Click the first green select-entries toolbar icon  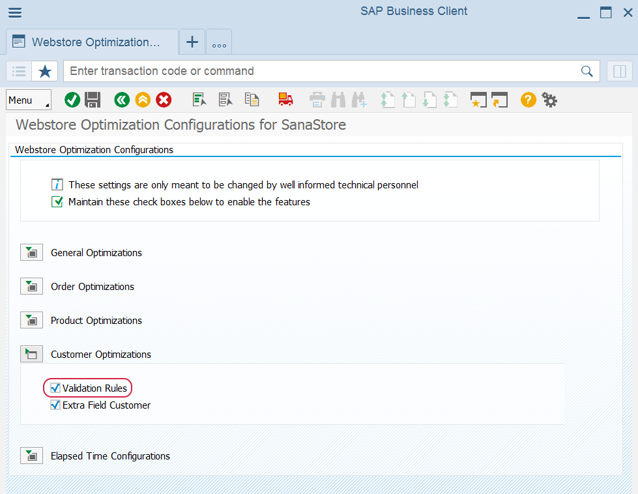(199, 100)
